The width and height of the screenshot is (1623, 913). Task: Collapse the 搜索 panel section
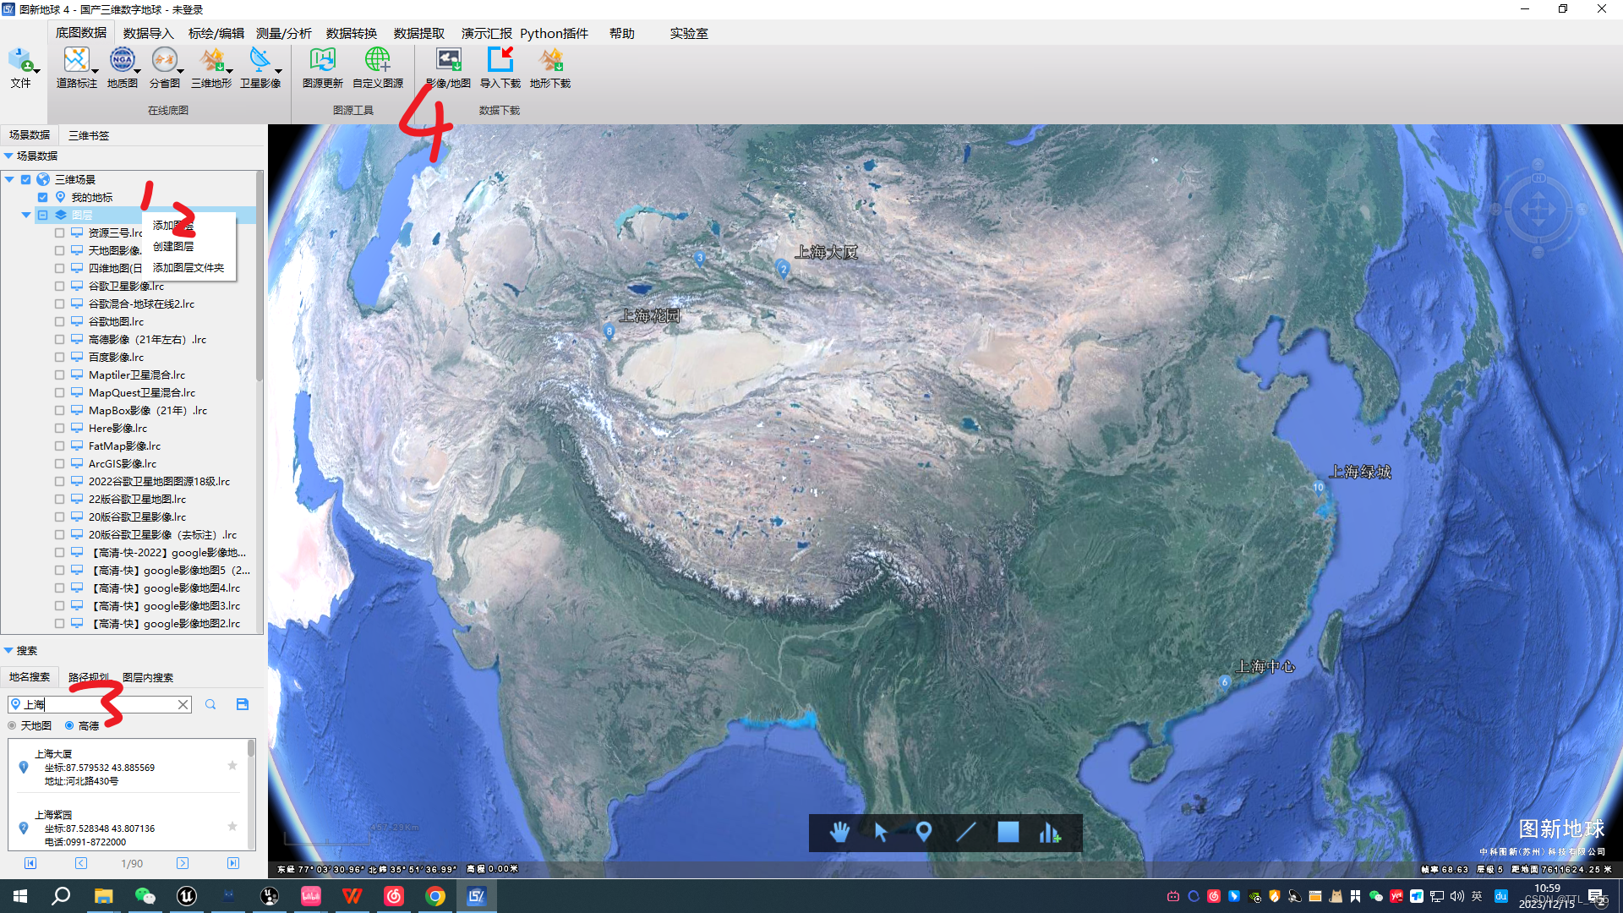click(8, 650)
